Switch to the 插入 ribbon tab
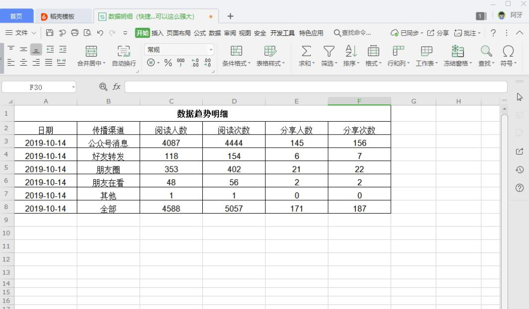529x309 pixels. [157, 33]
